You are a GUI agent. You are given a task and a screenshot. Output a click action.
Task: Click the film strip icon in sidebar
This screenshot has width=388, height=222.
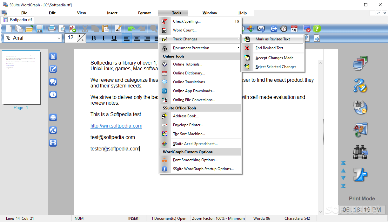click(53, 143)
